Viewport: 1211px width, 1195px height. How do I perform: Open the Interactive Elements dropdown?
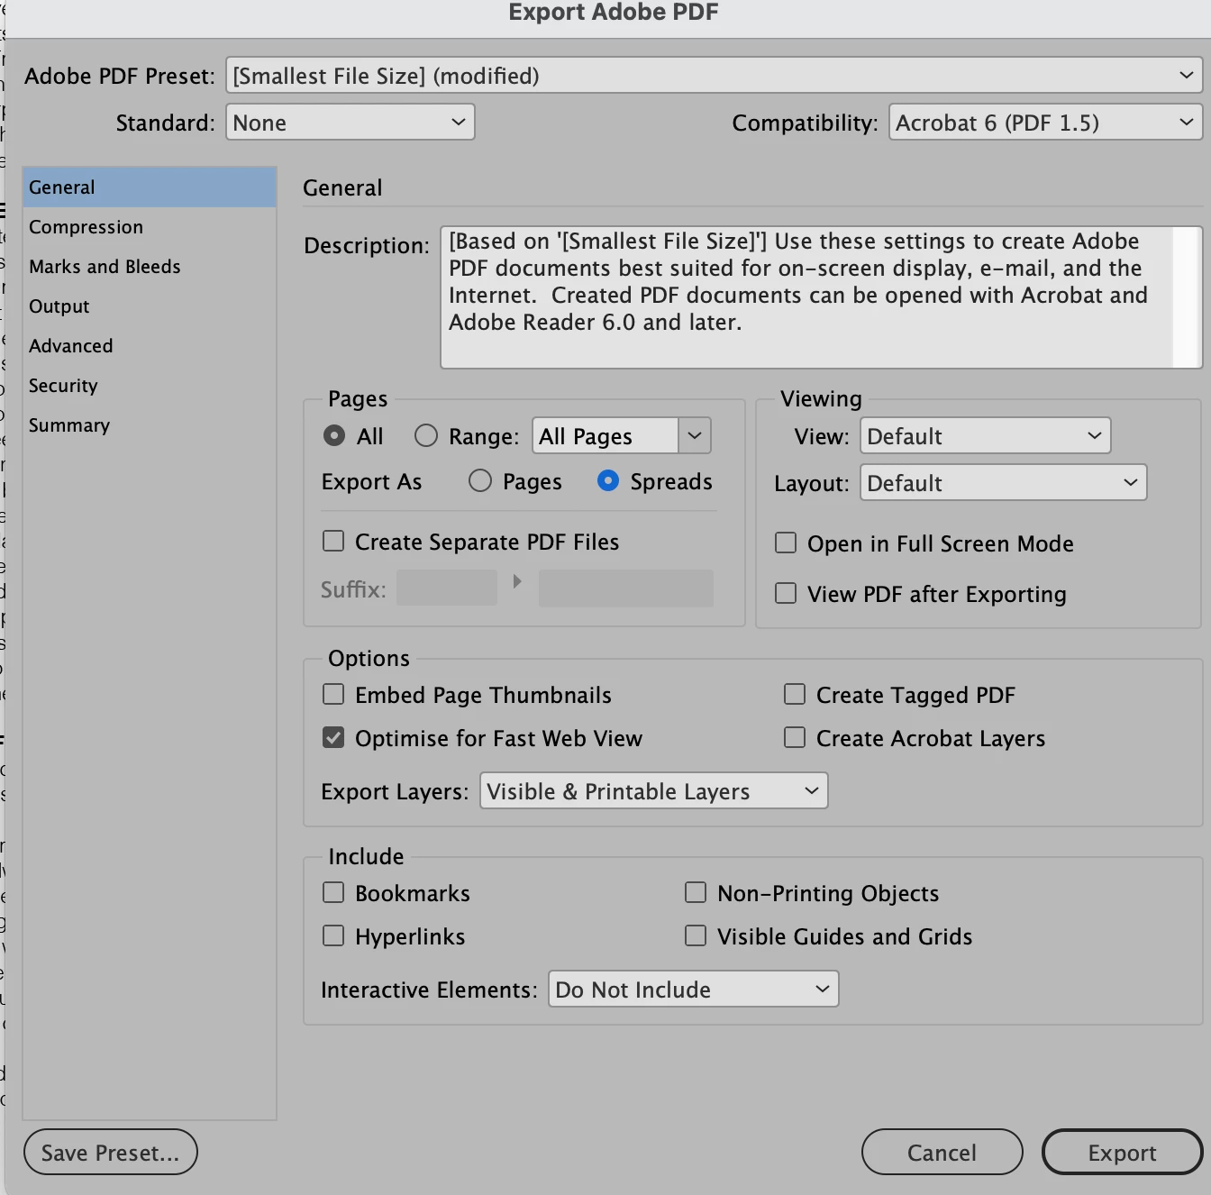tap(694, 990)
